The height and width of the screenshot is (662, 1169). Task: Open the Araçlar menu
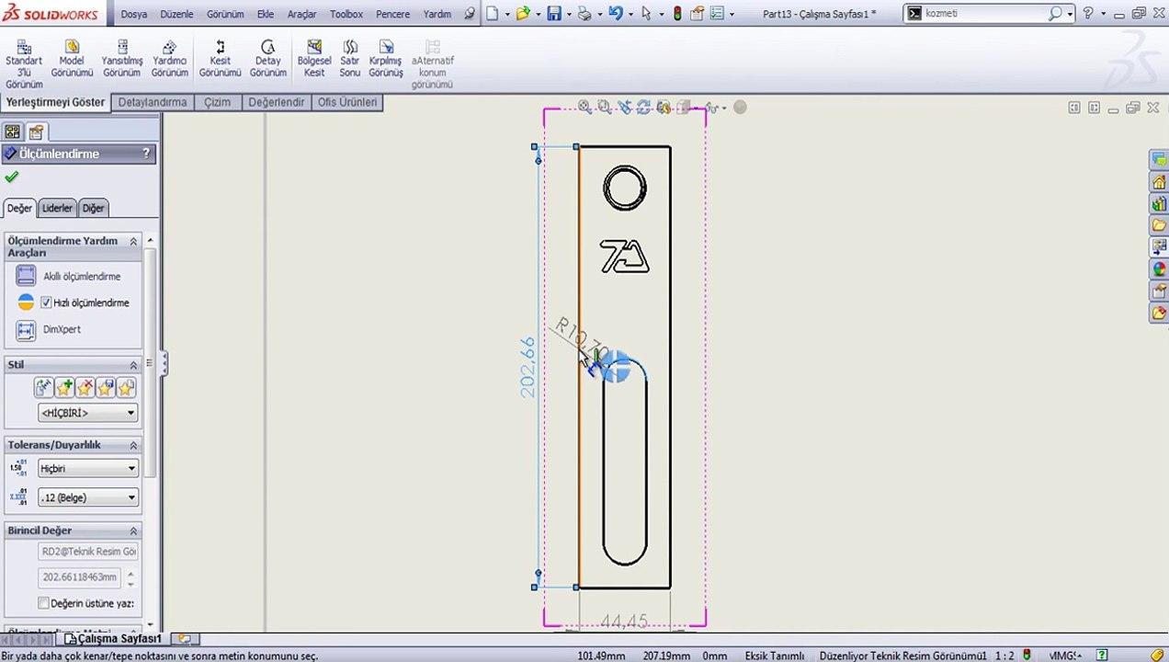point(301,14)
